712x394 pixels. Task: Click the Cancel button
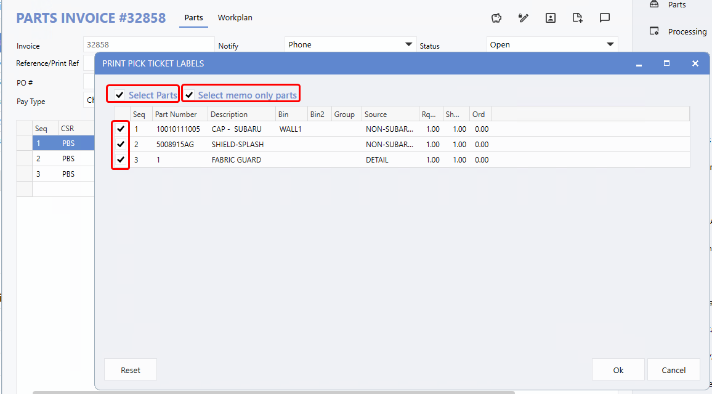[x=673, y=370]
